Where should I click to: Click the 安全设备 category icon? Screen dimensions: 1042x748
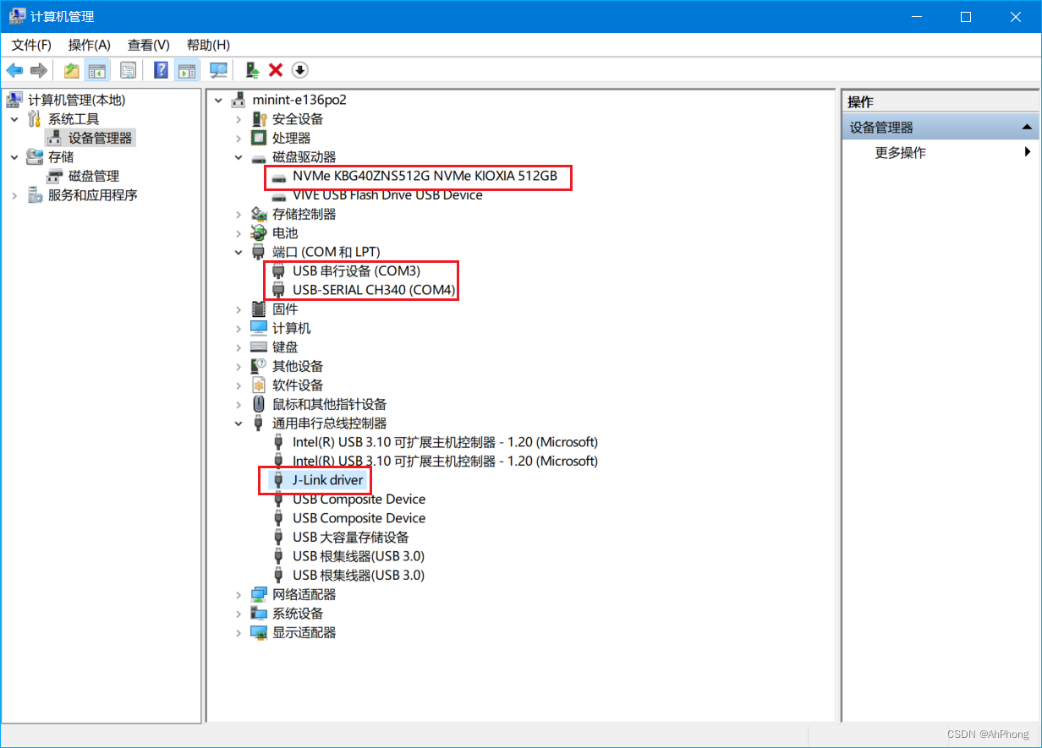click(260, 119)
